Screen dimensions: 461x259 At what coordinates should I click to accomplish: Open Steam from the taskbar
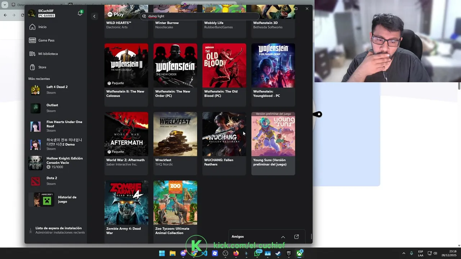coord(278,253)
